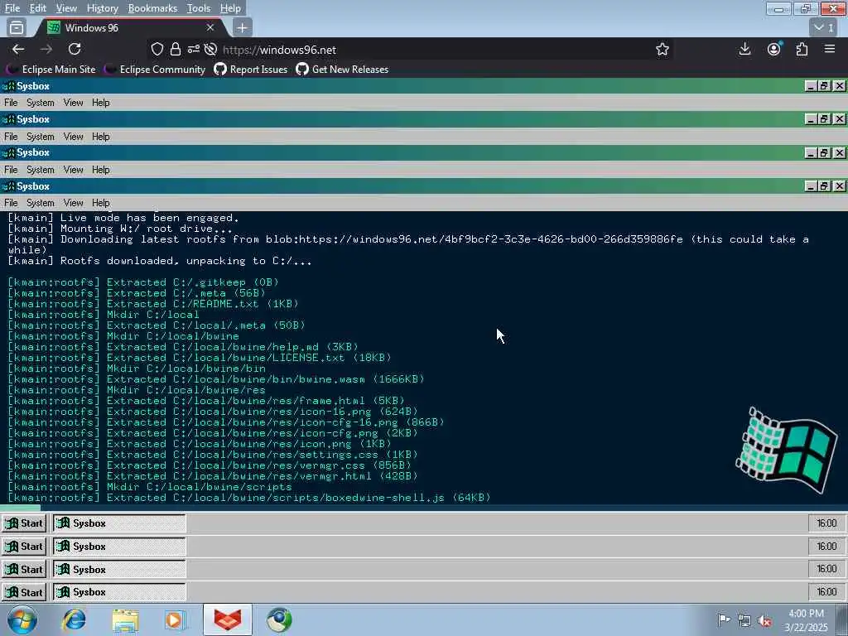Launch Internet Explorer from the Windows taskbar
The height and width of the screenshot is (636, 848).
[74, 619]
